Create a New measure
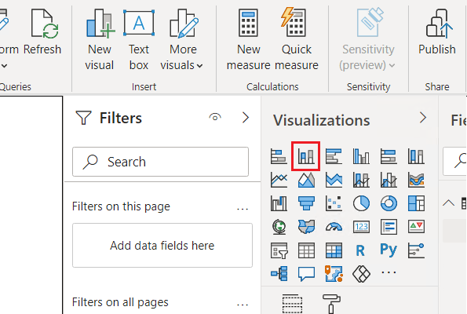 click(248, 39)
